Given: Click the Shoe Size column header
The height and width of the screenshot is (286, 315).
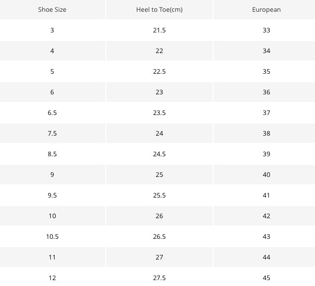Looking at the screenshot, I should click(52, 10).
